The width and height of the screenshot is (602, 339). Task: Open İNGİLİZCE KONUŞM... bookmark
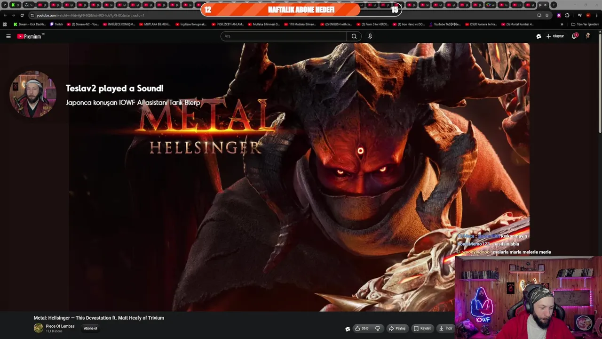click(x=119, y=24)
